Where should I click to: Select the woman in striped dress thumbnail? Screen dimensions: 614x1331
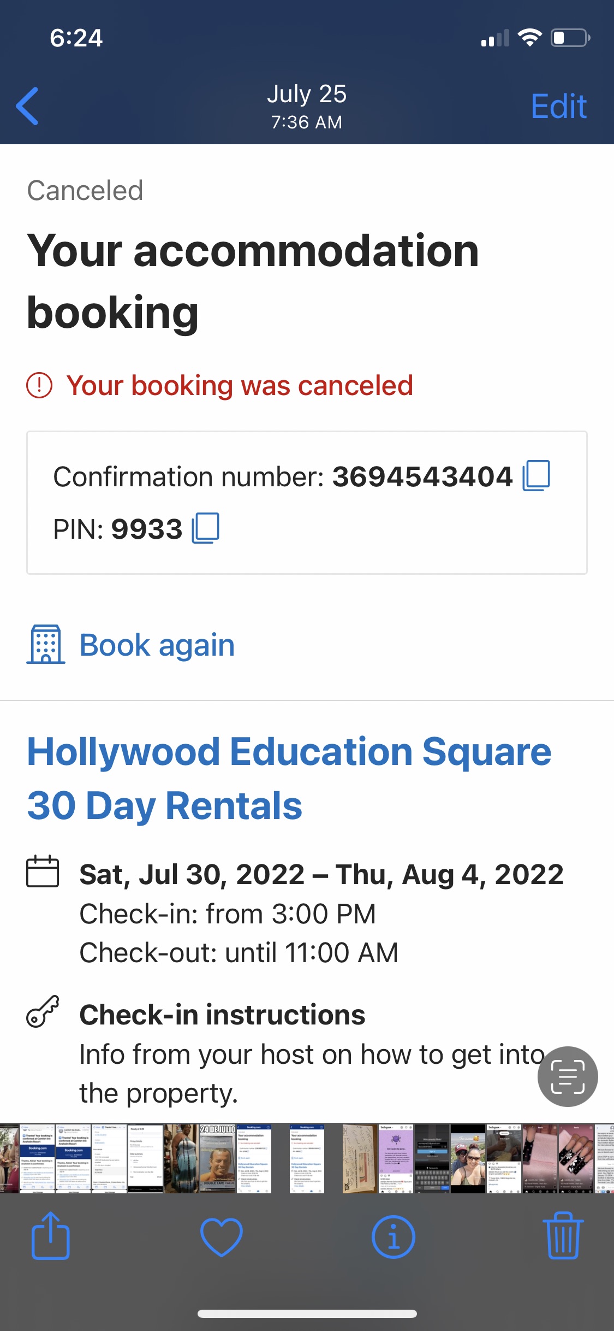[181, 1158]
